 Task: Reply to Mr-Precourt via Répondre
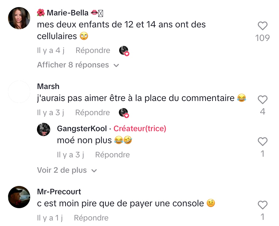click(91, 218)
